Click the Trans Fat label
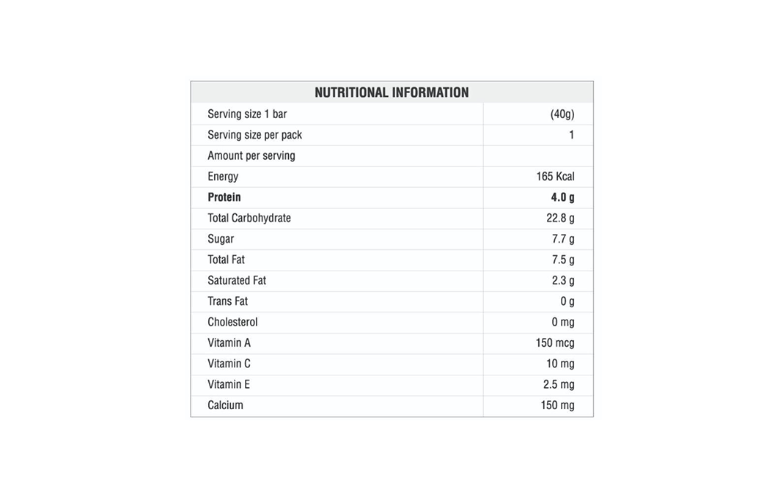The image size is (783, 492). click(228, 301)
